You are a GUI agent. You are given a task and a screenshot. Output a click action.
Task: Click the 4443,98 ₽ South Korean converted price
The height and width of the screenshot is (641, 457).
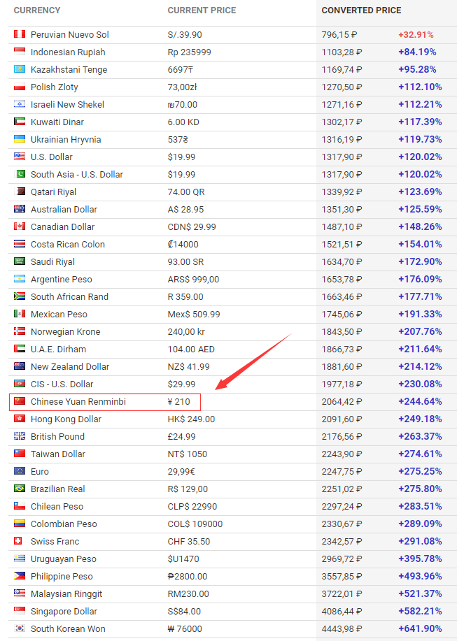click(342, 628)
